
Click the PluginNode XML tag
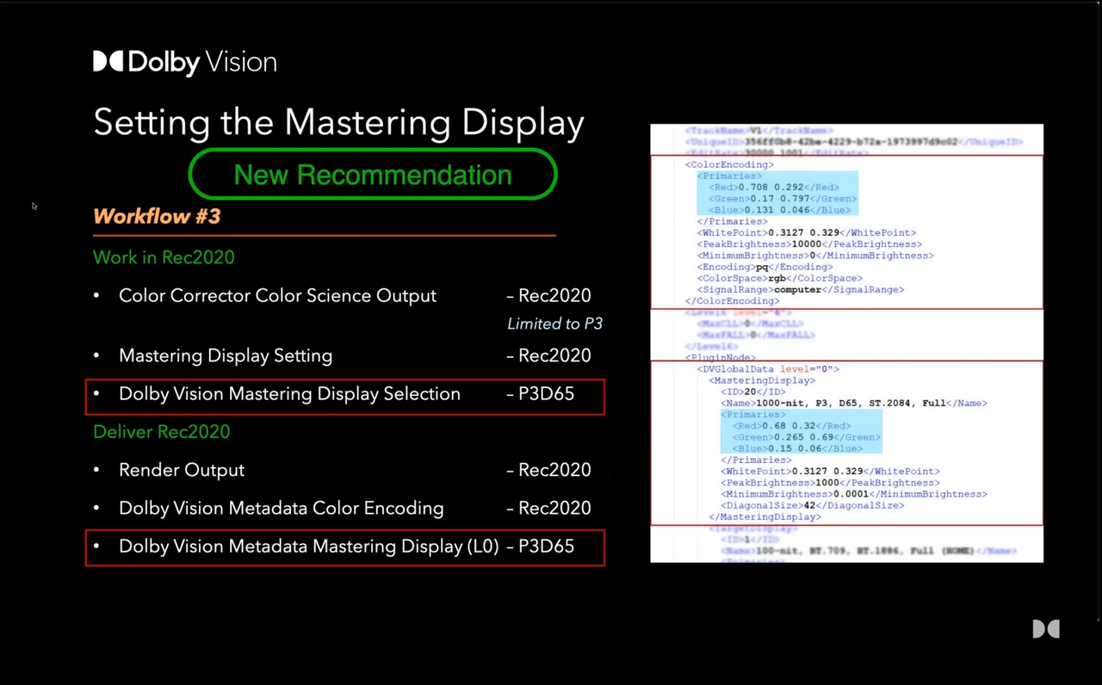click(721, 357)
